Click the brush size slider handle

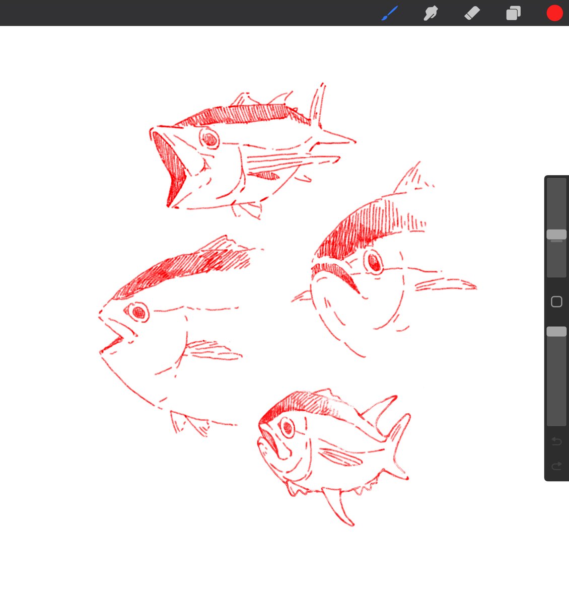pyautogui.click(x=556, y=235)
